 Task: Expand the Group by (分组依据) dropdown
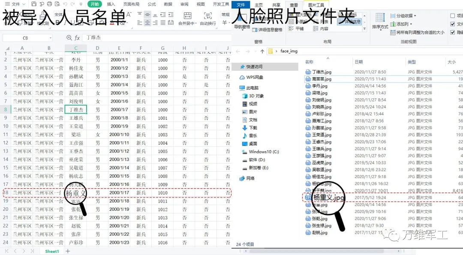tap(405, 16)
